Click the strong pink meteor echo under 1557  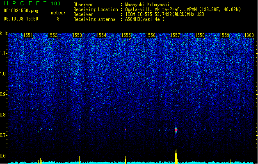pos(176,130)
